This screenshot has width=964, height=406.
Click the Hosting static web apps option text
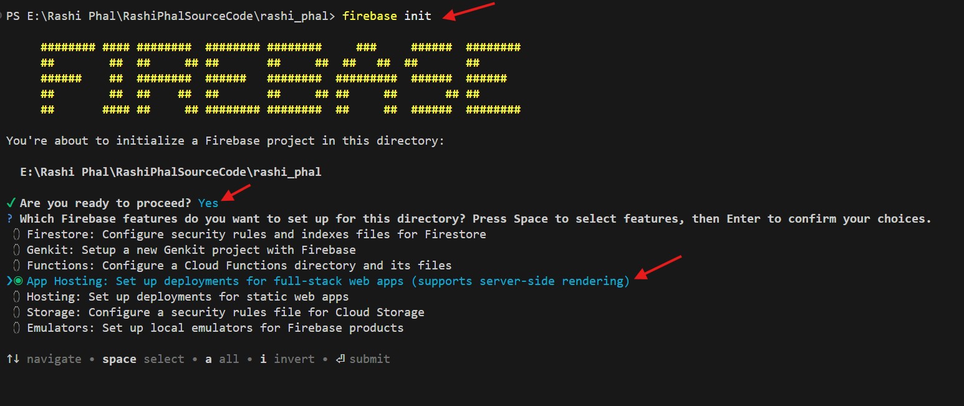(188, 297)
